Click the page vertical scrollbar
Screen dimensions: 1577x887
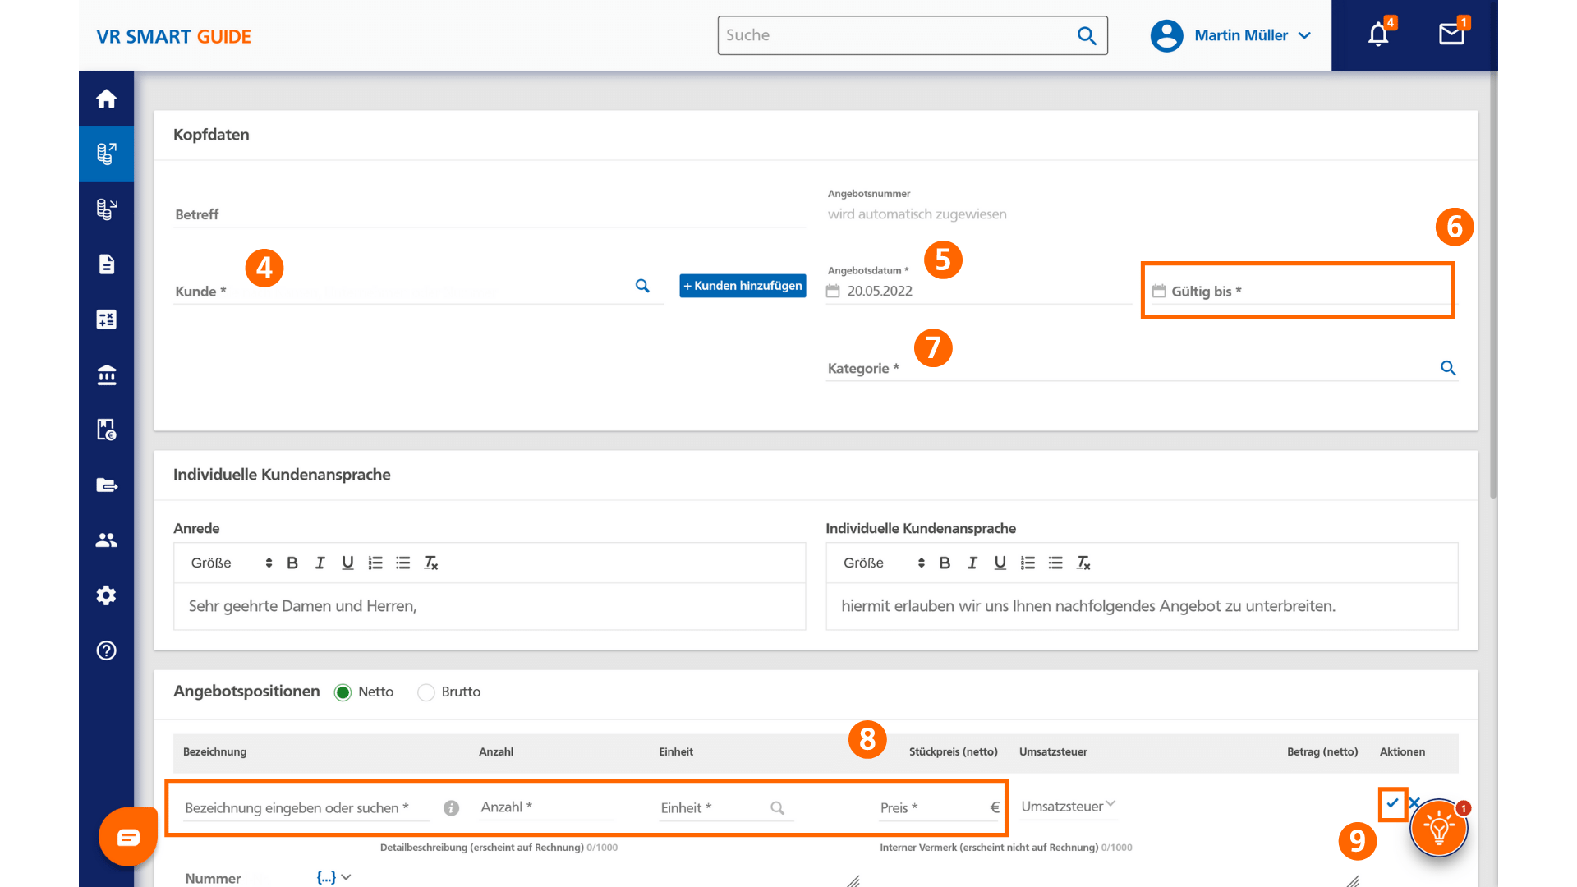[1493, 284]
